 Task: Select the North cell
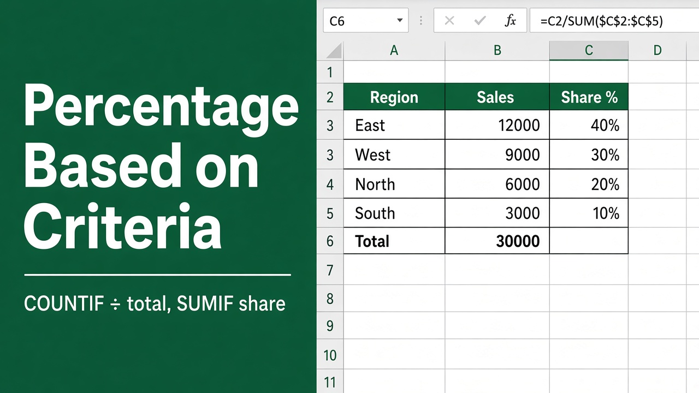[x=394, y=184]
